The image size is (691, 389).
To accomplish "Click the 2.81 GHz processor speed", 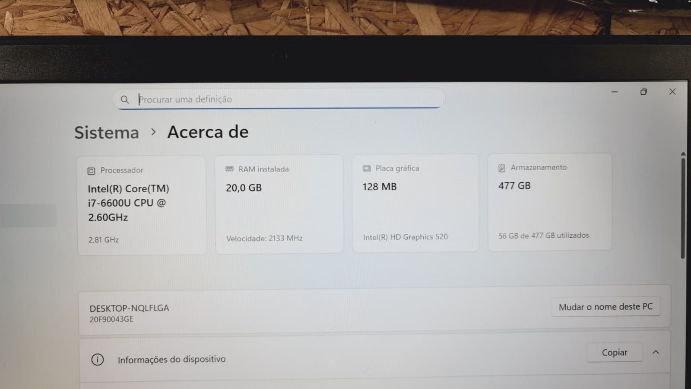I will coord(104,239).
